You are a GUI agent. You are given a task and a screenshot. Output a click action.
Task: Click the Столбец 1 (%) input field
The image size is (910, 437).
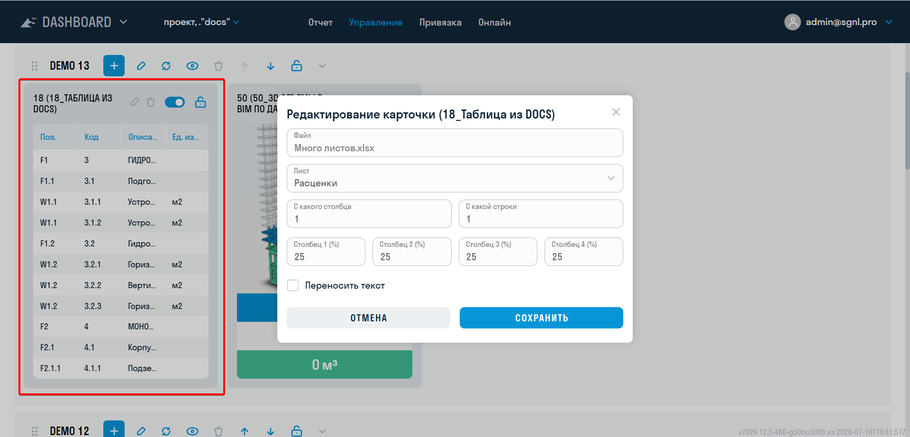(x=326, y=252)
